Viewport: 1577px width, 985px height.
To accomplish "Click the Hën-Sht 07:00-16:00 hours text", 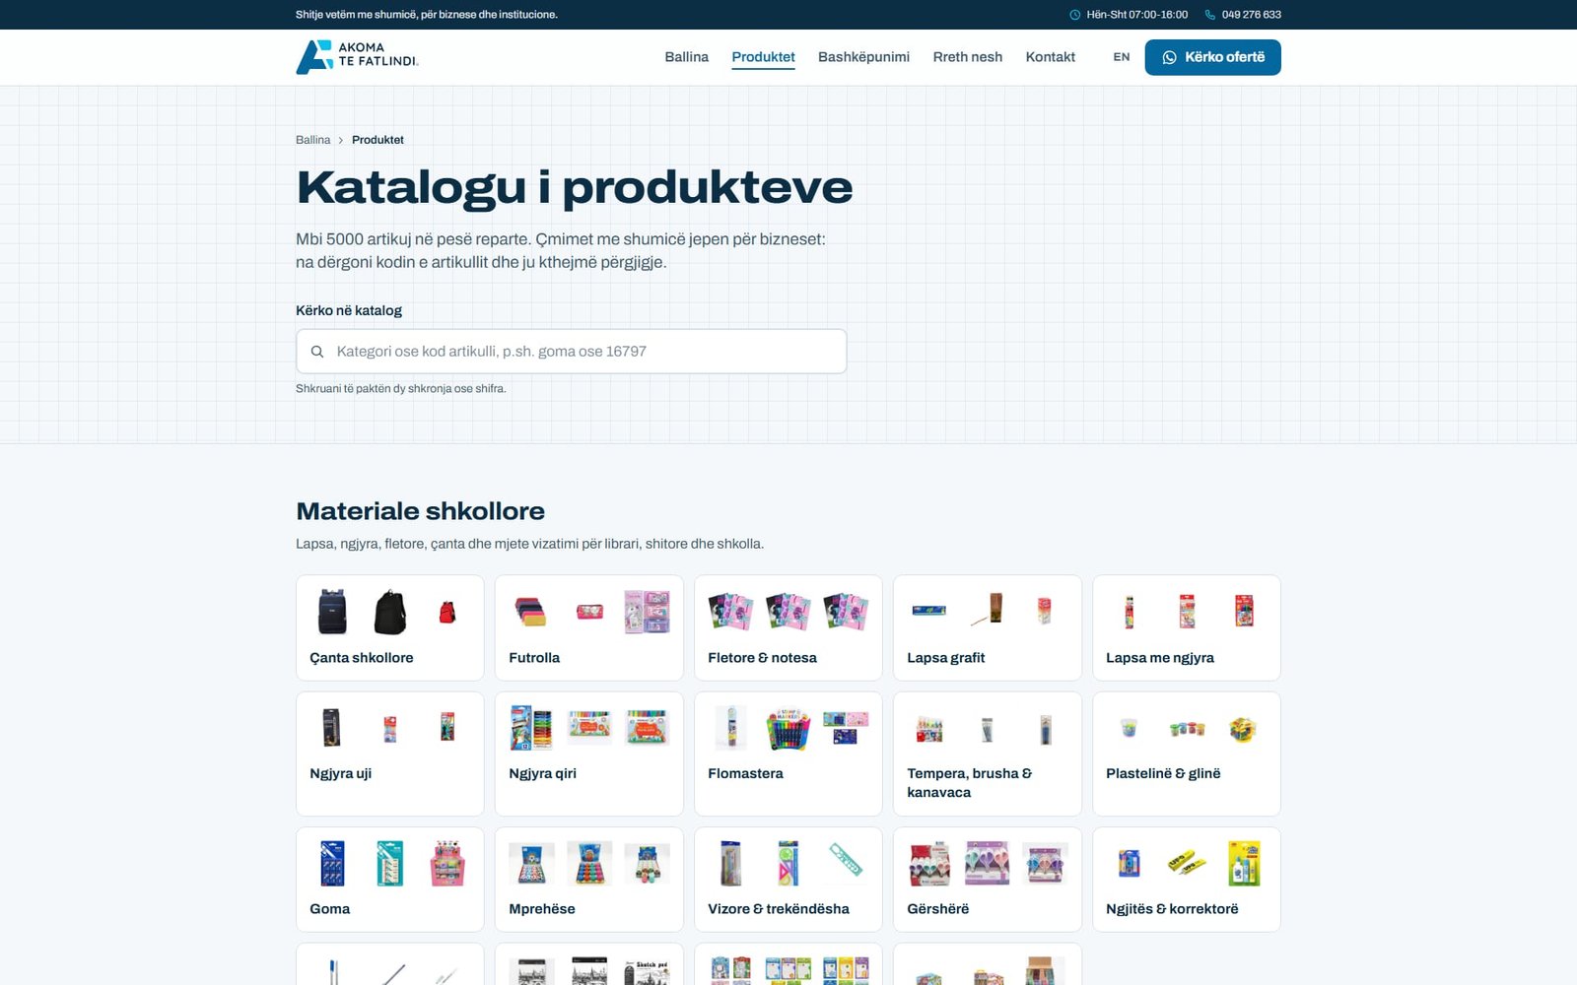I will coord(1136,15).
